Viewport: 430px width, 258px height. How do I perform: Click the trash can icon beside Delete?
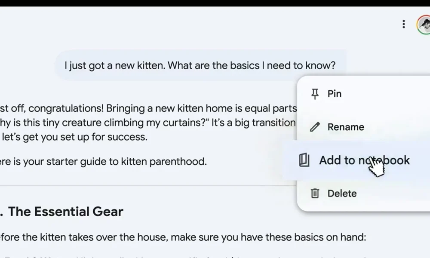tap(315, 193)
